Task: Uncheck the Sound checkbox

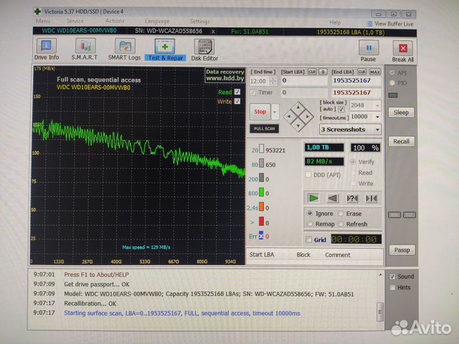Action: [393, 276]
